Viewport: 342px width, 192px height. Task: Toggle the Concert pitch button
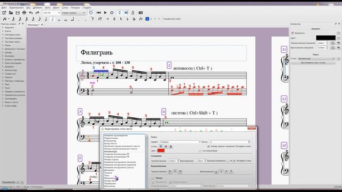point(172,19)
